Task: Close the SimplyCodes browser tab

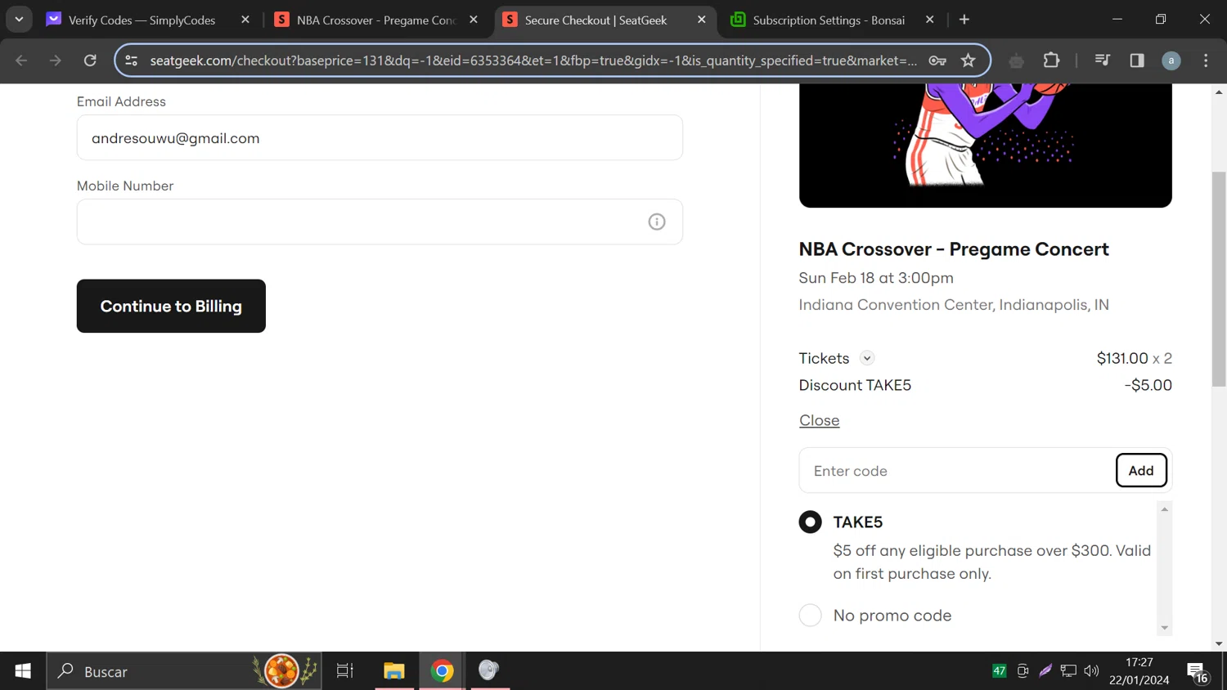Action: click(245, 20)
